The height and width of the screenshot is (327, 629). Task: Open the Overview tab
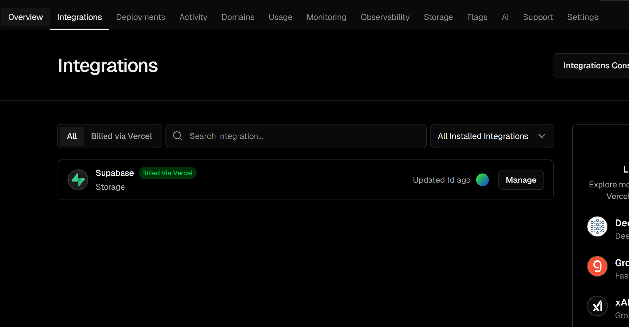[x=26, y=17]
